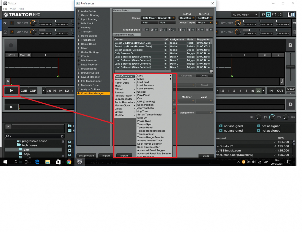The width and height of the screenshot is (302, 232).
Task: Click FX unit 1 DRY/WET knob
Action: click(33, 23)
